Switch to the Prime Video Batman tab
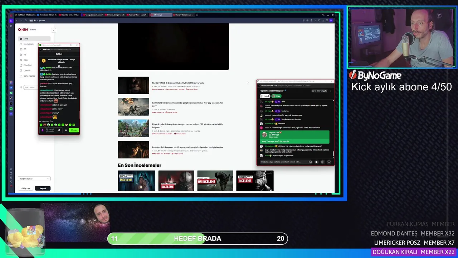458x258 pixels. [48, 15]
